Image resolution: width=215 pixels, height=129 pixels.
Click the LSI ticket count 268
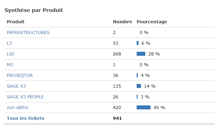click(x=117, y=54)
